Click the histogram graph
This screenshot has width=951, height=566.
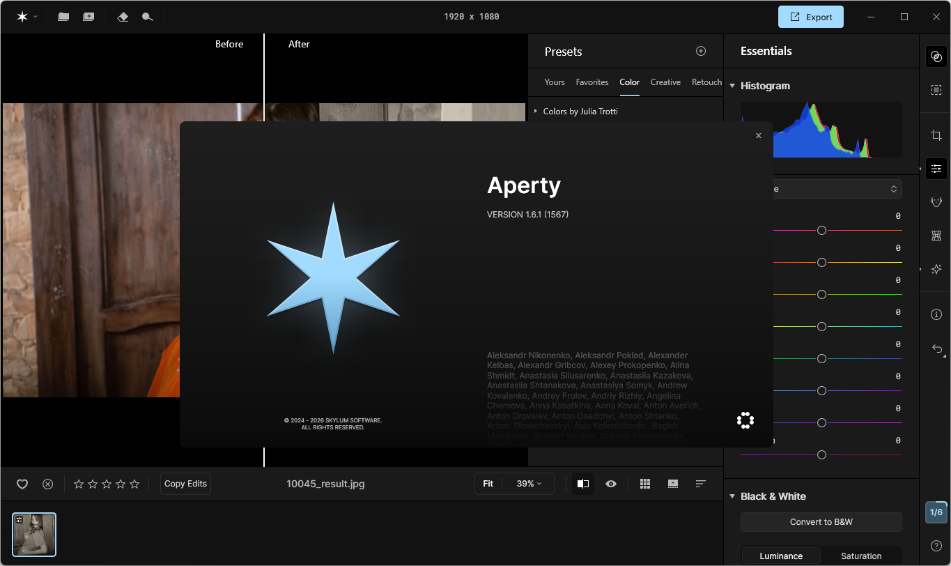point(821,130)
